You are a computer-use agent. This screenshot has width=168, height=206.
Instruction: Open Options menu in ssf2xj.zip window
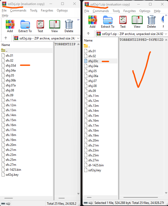click(x=62, y=10)
